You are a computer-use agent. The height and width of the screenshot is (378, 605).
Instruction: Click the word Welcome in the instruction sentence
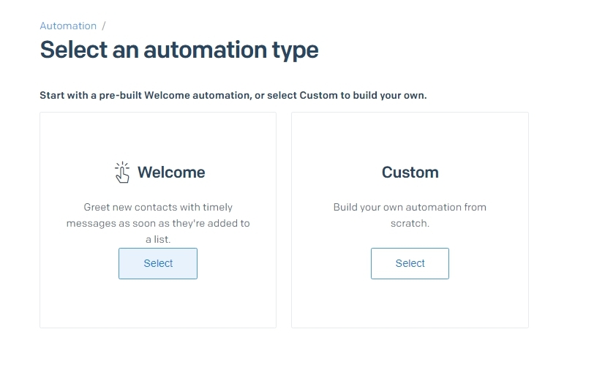167,95
